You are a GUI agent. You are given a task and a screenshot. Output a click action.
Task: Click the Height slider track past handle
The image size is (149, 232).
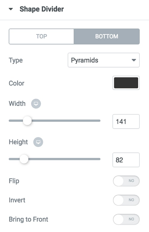click(x=64, y=159)
